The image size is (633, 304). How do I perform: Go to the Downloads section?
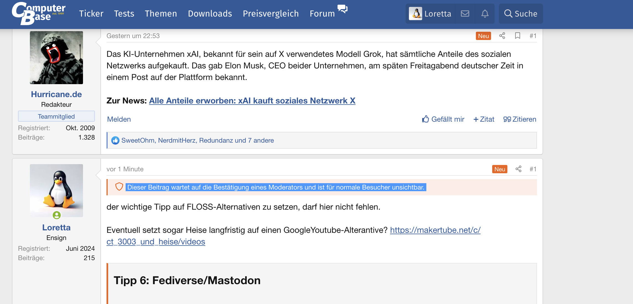210,14
